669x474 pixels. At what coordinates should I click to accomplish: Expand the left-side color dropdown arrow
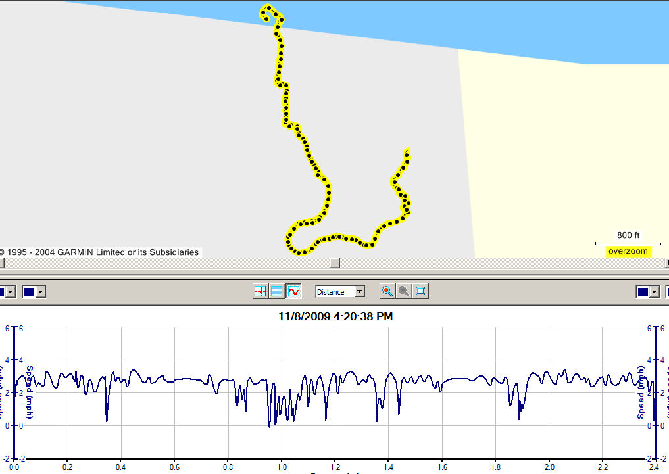coord(40,292)
